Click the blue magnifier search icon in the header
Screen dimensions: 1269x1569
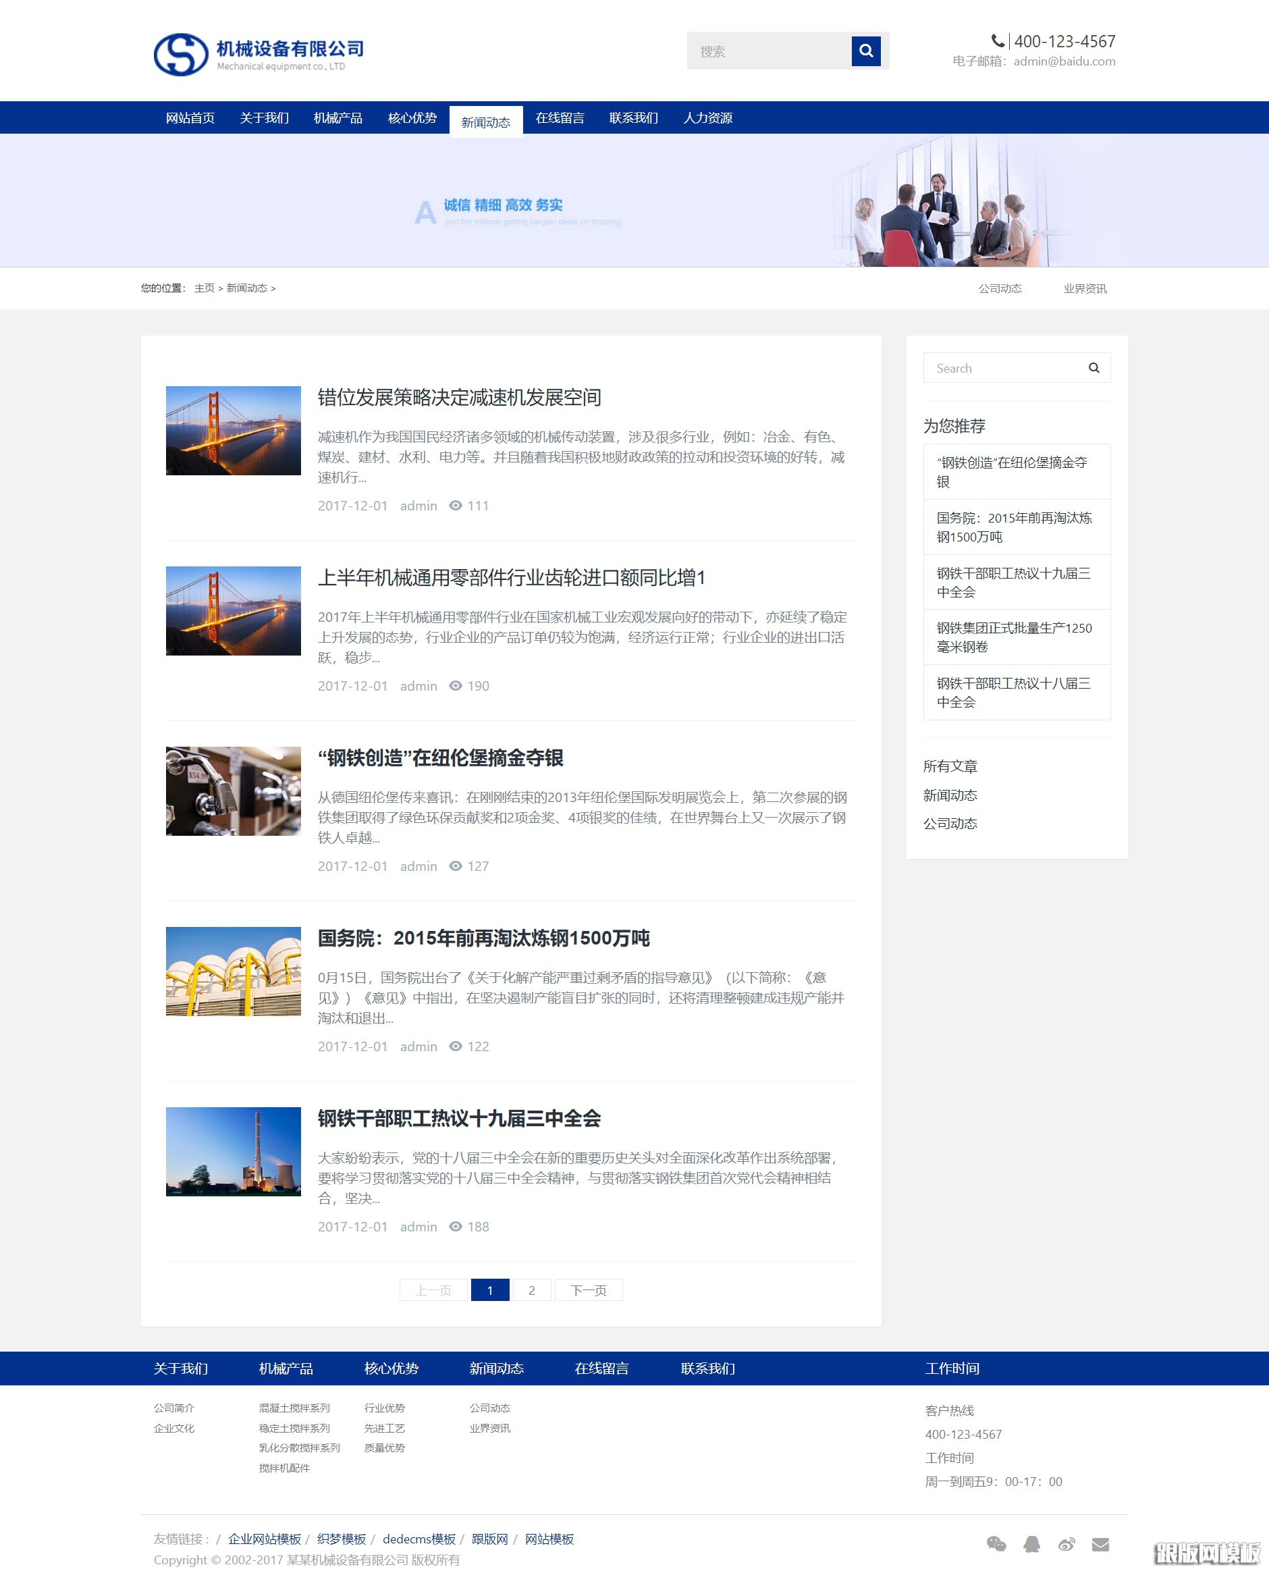(866, 51)
